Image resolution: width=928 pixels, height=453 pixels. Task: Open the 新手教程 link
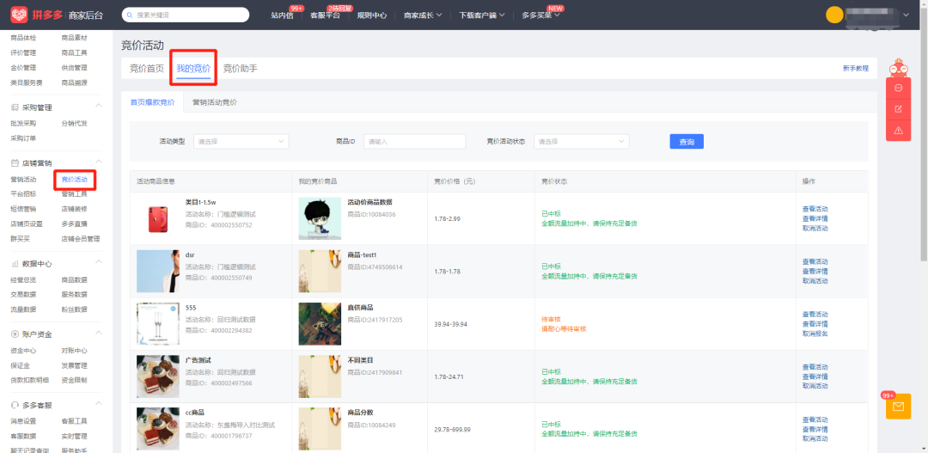click(x=856, y=69)
